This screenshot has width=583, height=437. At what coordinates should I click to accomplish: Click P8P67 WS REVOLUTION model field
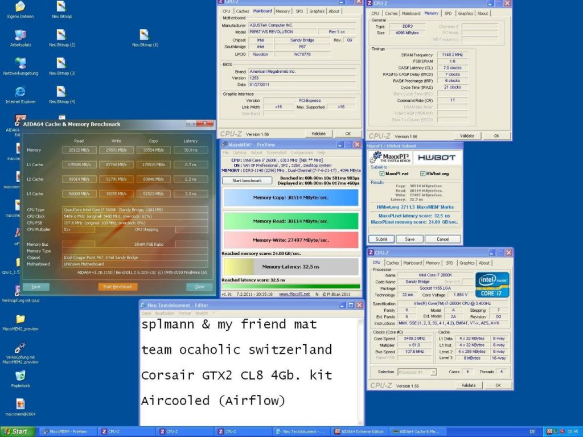[282, 32]
